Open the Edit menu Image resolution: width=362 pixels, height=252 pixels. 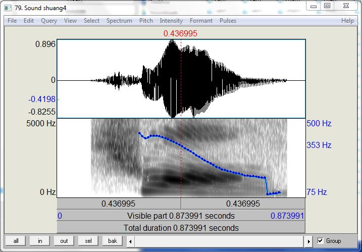[x=29, y=21]
